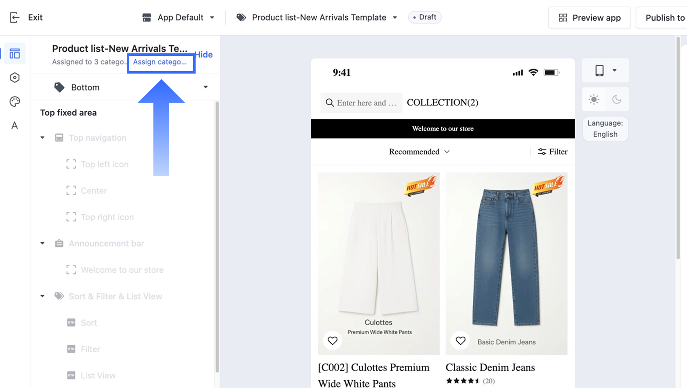Open the device type dropdown
687x388 pixels.
[605, 70]
